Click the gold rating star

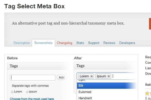coord(147,93)
